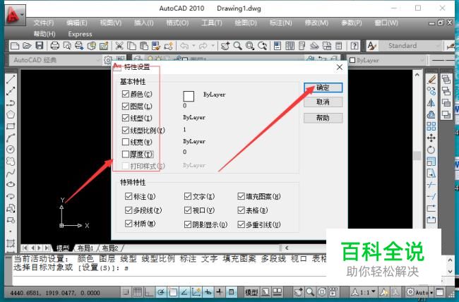Select the Zoom realtime magnifier icon

click(x=238, y=46)
